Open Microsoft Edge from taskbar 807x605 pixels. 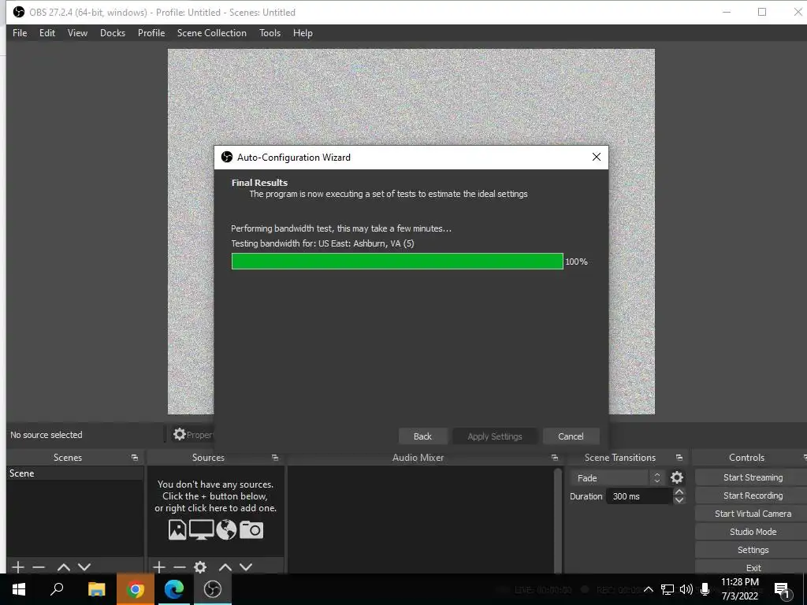[x=174, y=589]
